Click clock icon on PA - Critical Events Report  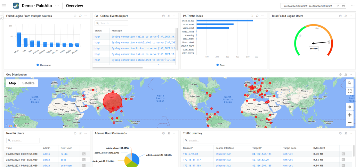(163, 16)
